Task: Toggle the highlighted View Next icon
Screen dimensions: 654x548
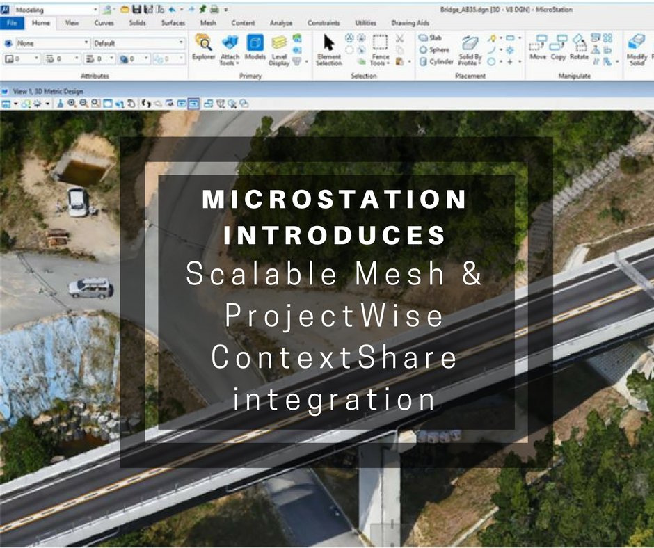Action: coord(193,104)
